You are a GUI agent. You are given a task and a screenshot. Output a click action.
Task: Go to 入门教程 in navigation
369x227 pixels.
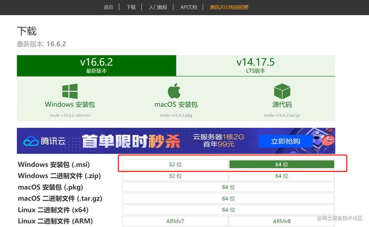[x=158, y=7]
